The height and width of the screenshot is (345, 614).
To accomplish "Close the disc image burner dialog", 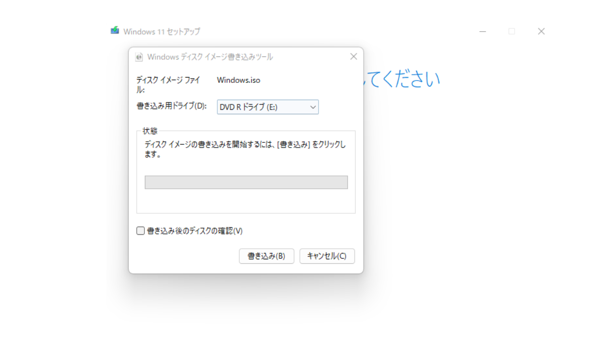I will point(354,57).
